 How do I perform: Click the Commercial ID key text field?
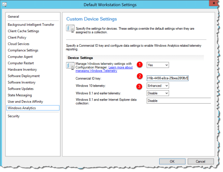[x=168, y=78]
